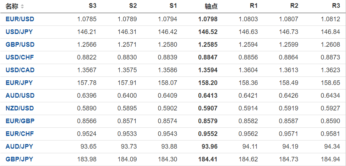Click the S3 column header
The image size is (346, 166).
click(92, 6)
